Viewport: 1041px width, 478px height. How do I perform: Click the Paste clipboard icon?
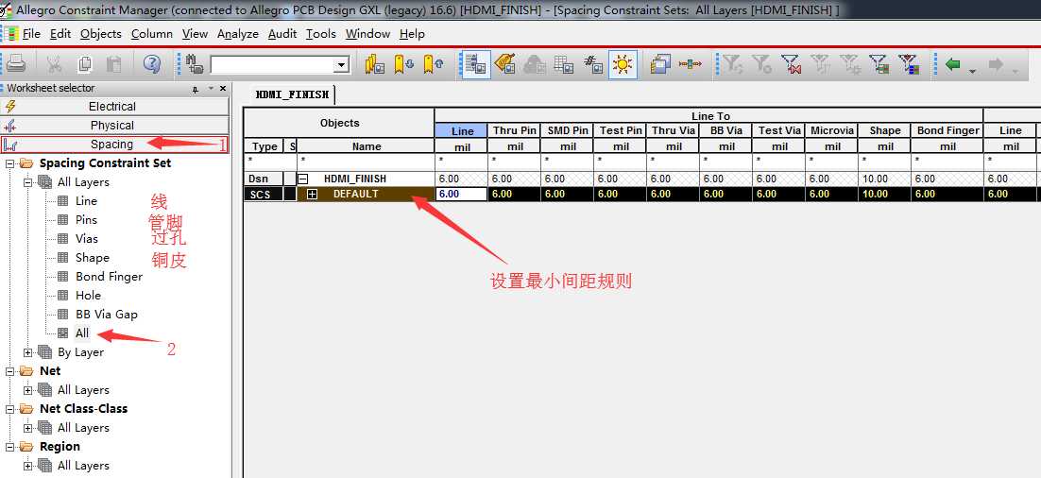pyautogui.click(x=114, y=64)
